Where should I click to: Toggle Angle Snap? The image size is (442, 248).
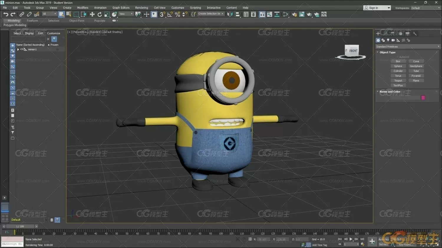click(170, 14)
